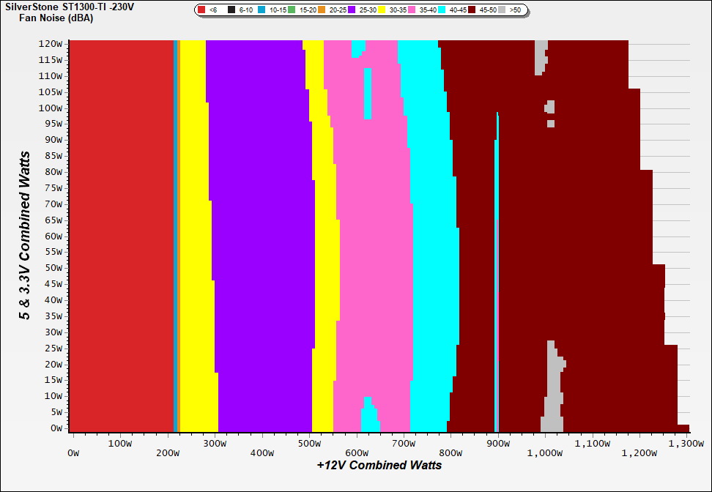Image resolution: width=712 pixels, height=492 pixels.
Task: Click the 5 & 3.3V Combined Watts axis title
Action: point(26,236)
